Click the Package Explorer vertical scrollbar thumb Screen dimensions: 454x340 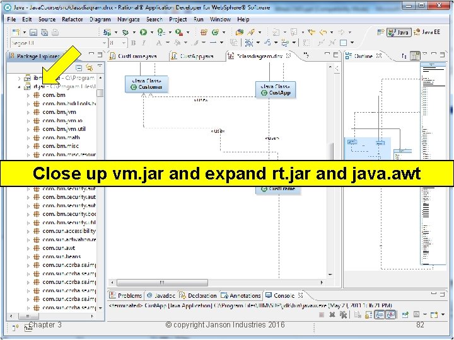[100, 93]
